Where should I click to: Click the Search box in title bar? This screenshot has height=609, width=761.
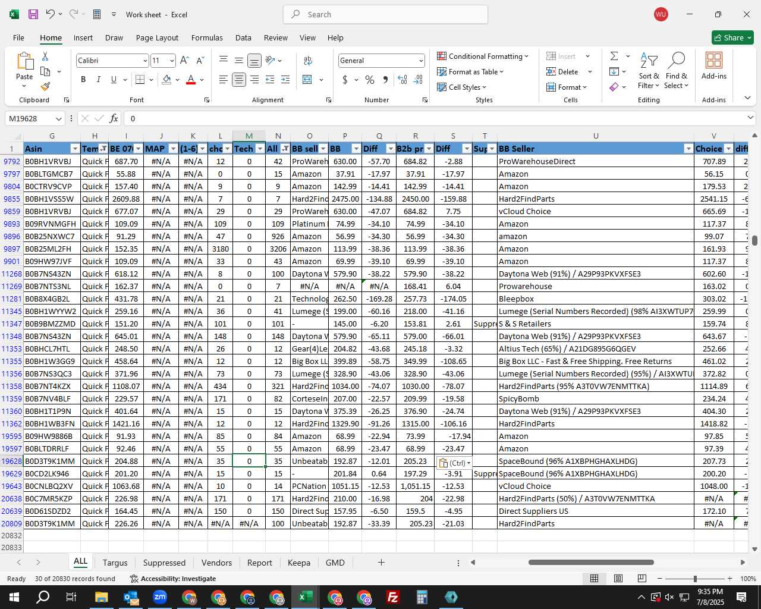385,14
